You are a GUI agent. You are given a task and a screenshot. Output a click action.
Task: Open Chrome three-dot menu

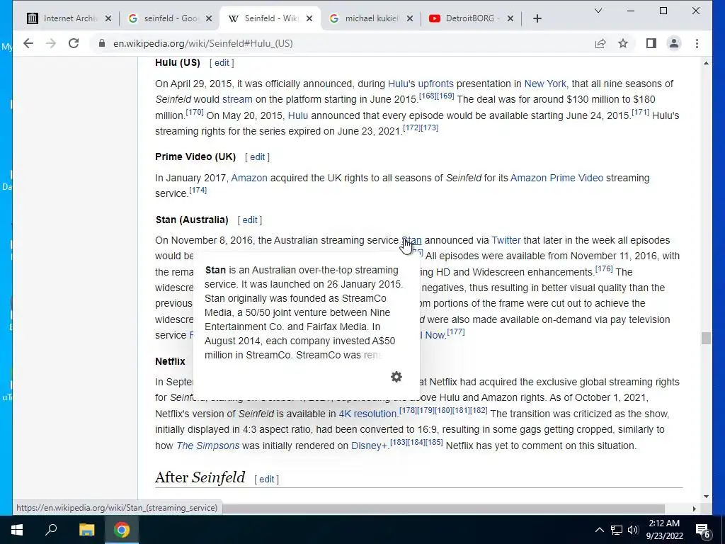pyautogui.click(x=697, y=43)
